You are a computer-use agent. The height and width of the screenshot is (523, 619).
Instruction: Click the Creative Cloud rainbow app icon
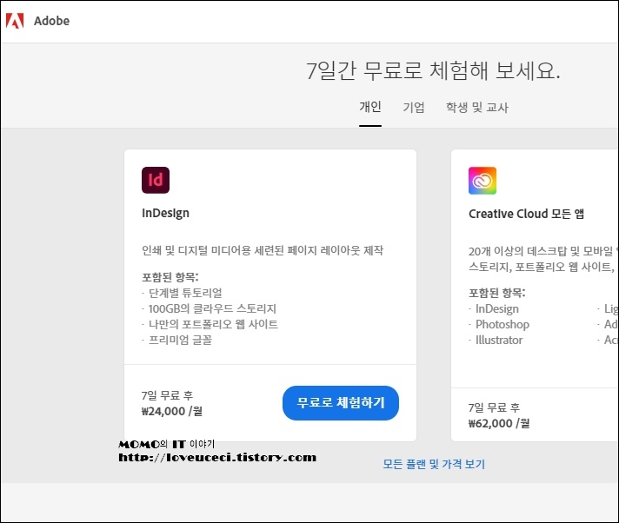point(483,181)
